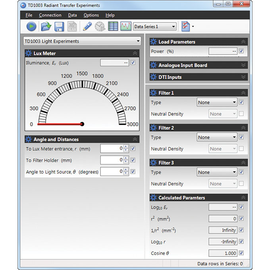Click the Angle and Distances gear icon
The width and height of the screenshot is (270, 270).
(x=29, y=139)
